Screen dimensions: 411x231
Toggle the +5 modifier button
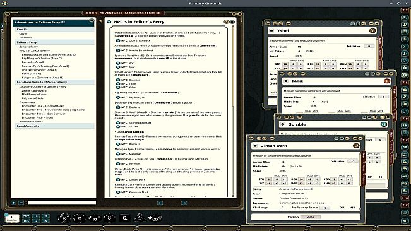(45, 216)
